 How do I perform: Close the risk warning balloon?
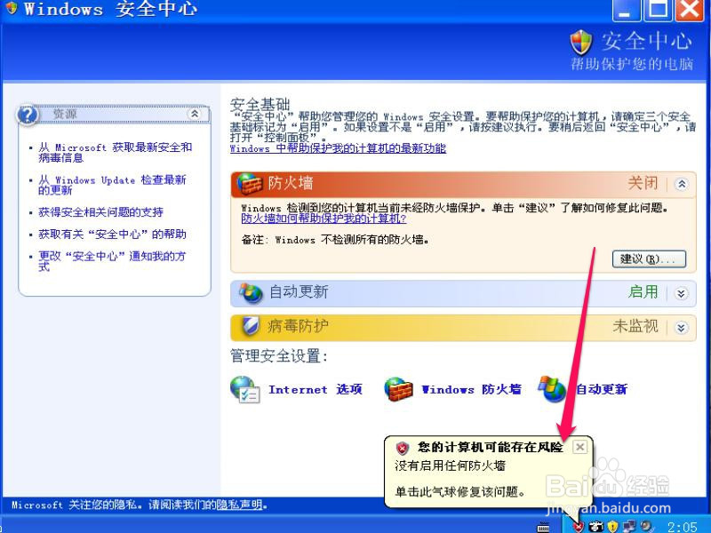pos(579,448)
